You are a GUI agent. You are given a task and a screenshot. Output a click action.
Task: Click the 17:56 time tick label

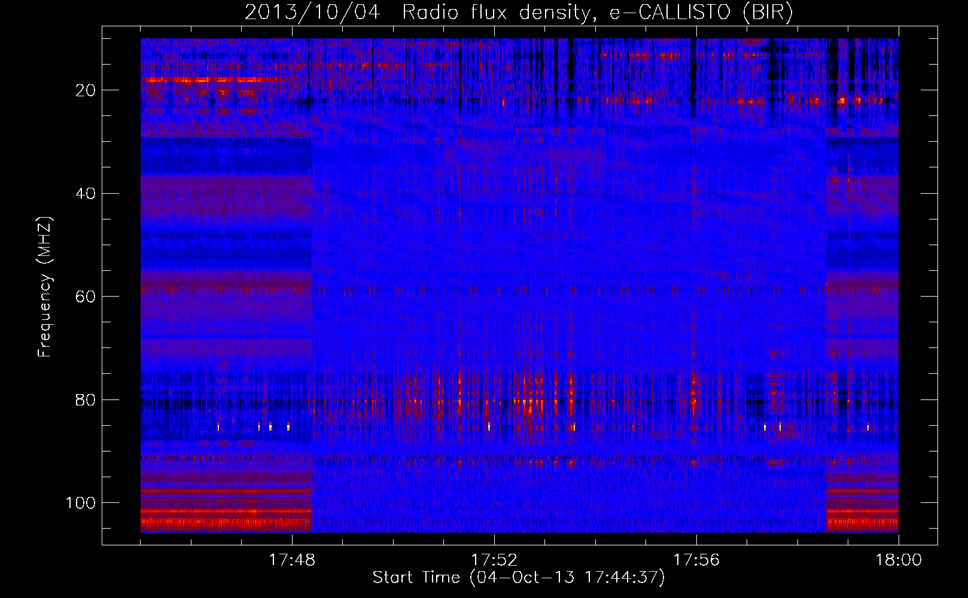696,560
